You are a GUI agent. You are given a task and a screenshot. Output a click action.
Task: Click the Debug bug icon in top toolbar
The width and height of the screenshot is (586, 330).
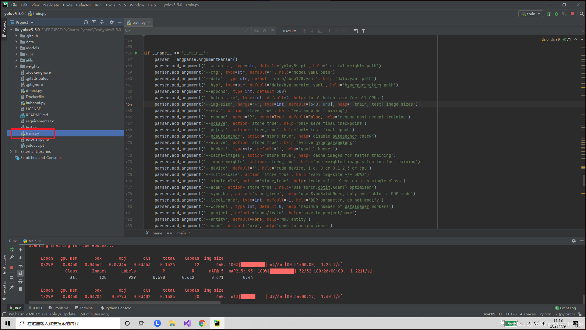tap(556, 14)
